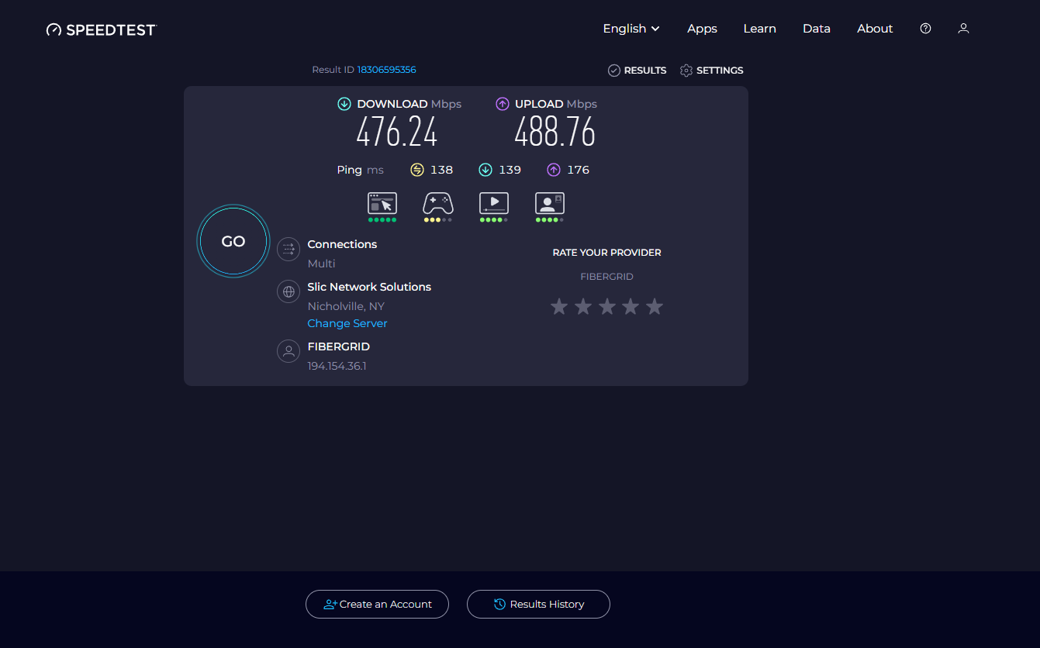The height and width of the screenshot is (648, 1040).
Task: Open Settings via the gear icon
Action: [686, 70]
